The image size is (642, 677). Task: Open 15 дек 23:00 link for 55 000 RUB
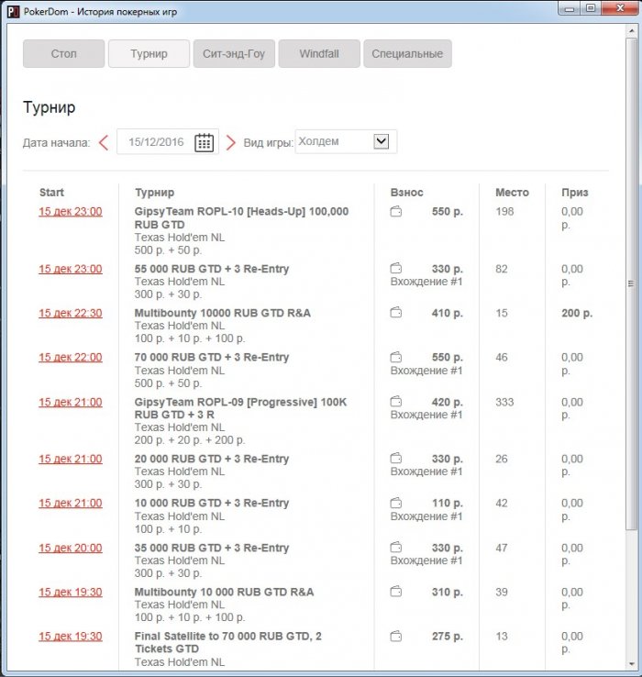[x=71, y=269]
